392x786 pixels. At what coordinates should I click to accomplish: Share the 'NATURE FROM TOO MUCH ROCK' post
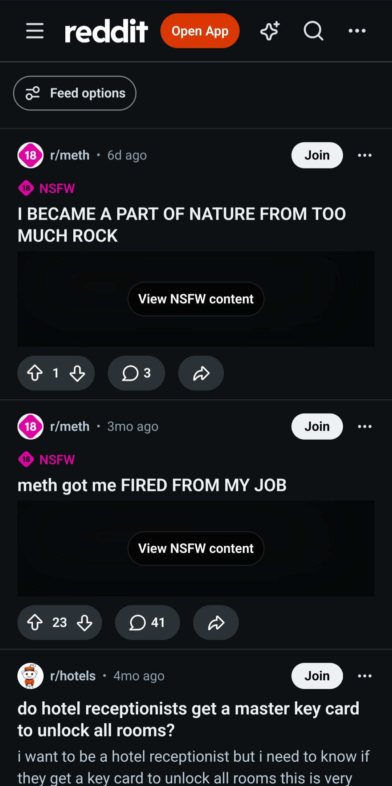click(x=201, y=373)
